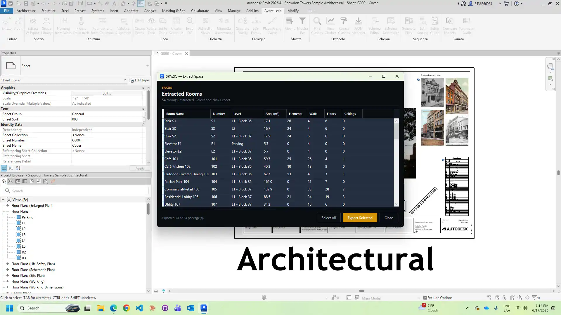Open the Place Along Curve tool
Viewport: 561px width, 315px height.
coord(272,26)
